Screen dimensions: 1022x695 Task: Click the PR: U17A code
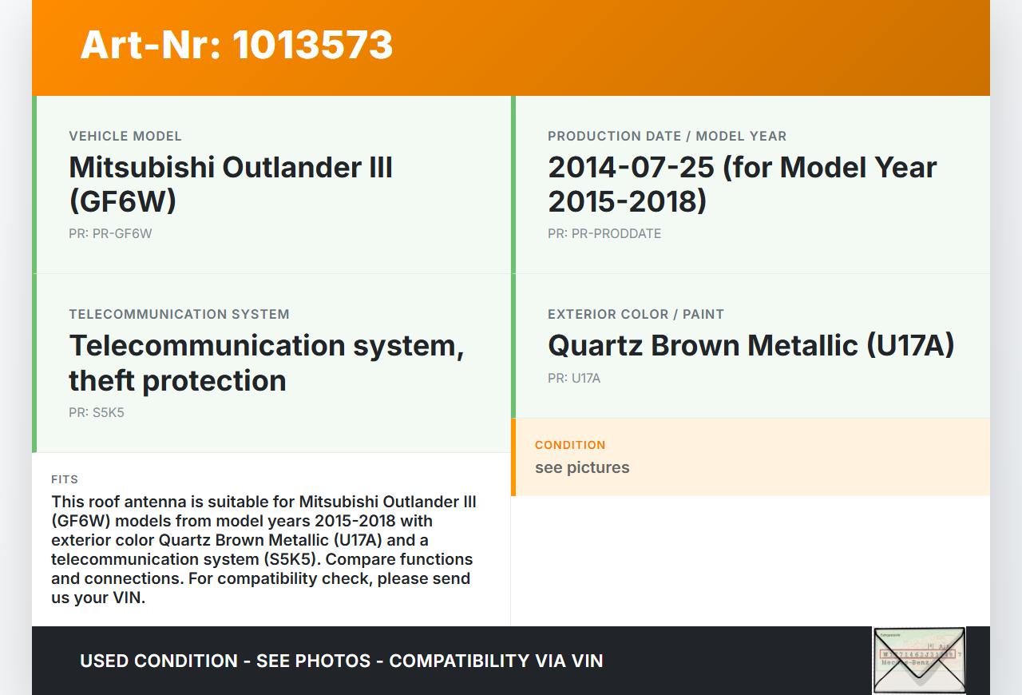(574, 378)
